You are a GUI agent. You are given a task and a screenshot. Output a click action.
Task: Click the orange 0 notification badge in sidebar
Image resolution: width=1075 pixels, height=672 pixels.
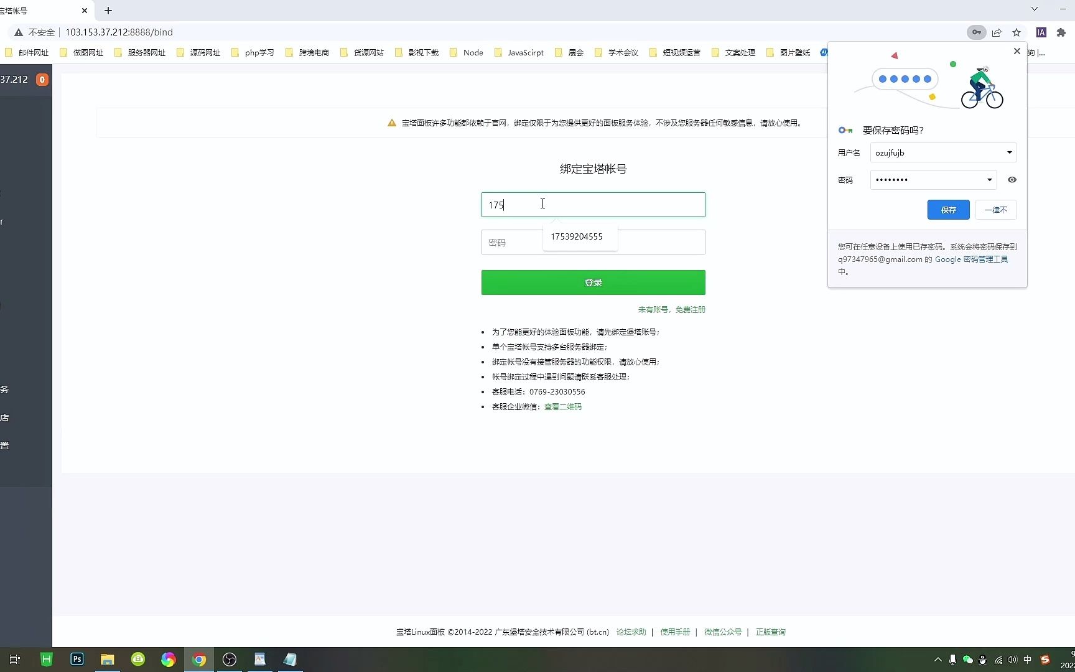pyautogui.click(x=42, y=80)
